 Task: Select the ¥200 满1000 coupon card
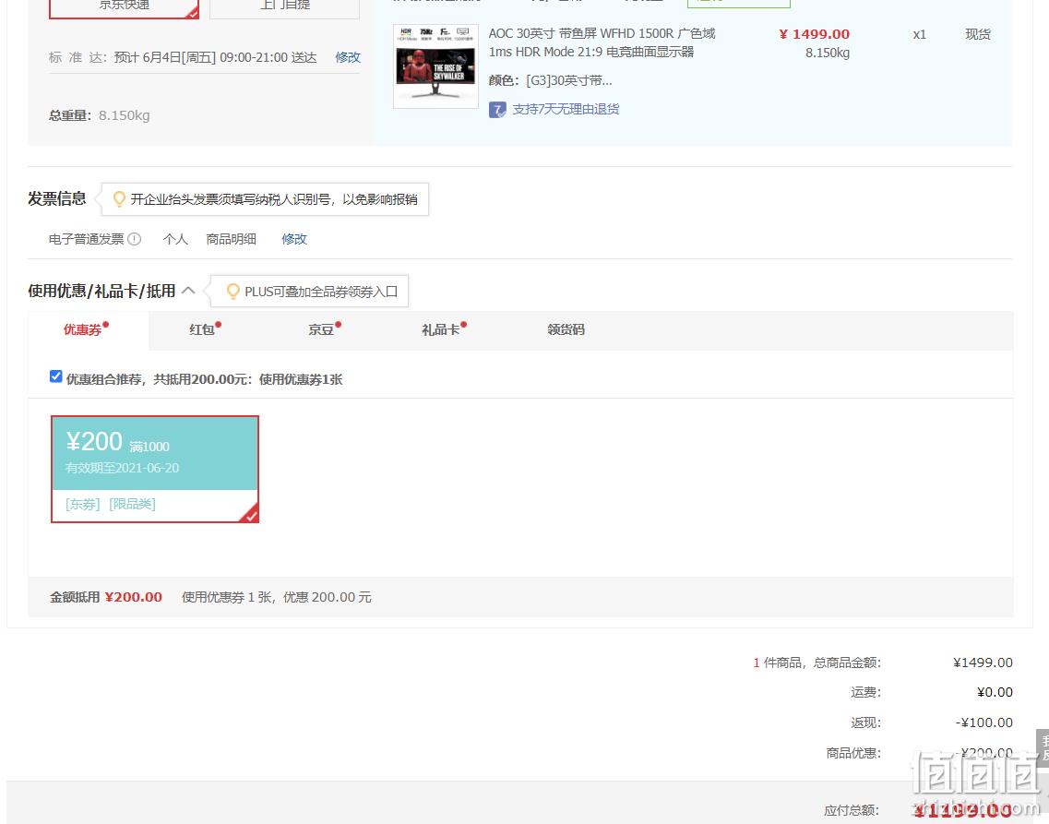(x=155, y=469)
